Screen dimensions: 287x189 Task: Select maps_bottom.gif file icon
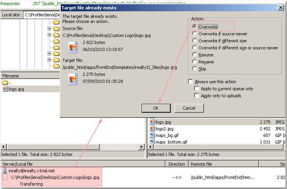coord(152,141)
